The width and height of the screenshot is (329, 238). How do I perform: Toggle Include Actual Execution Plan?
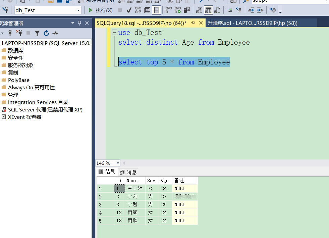[168, 10]
